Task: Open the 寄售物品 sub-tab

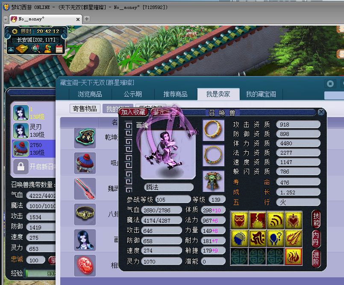Action: [x=85, y=109]
